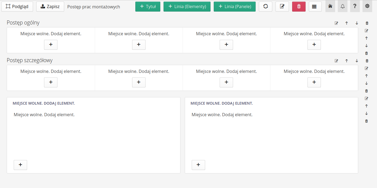
Task: Click the edit pencil icon in top toolbar
Action: (x=282, y=6)
